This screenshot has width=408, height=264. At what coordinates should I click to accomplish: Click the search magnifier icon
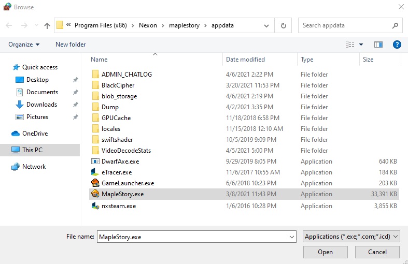click(x=395, y=25)
